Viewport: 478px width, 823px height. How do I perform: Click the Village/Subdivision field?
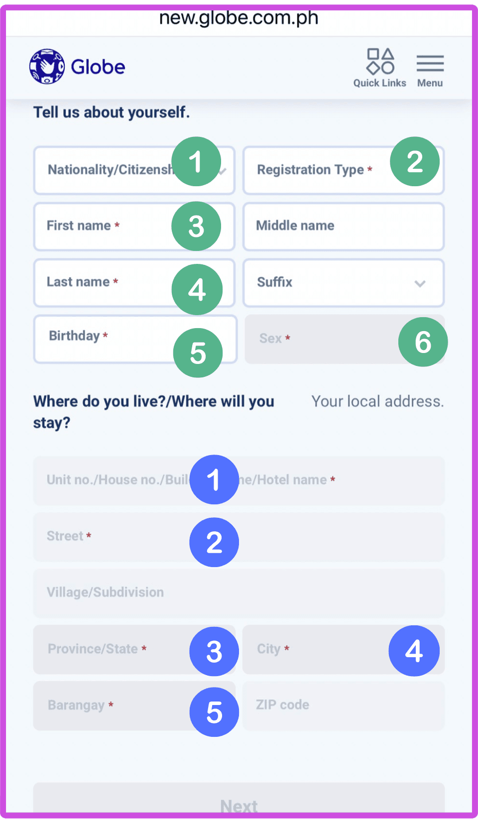(x=239, y=593)
